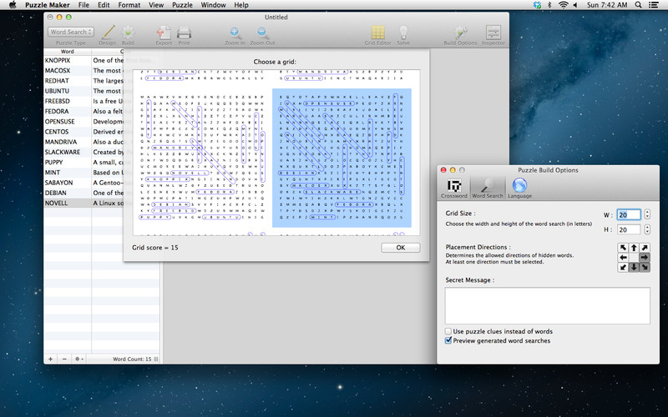Toggle up-right placement direction
This screenshot has width=668, height=417.
(645, 248)
